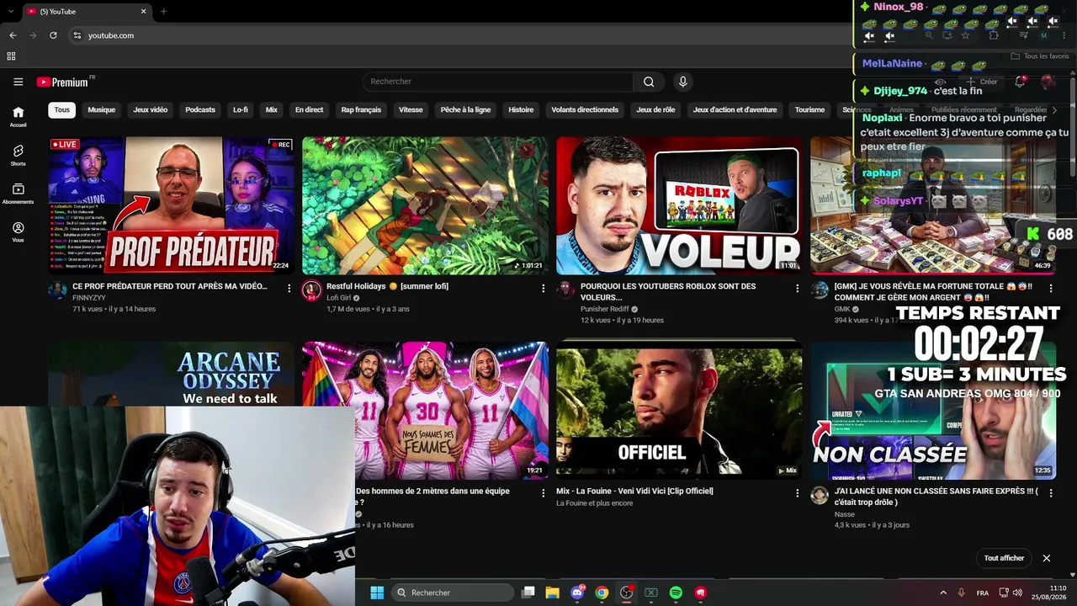
Task: Open the YouTube guide hamburger menu
Action: 18,82
